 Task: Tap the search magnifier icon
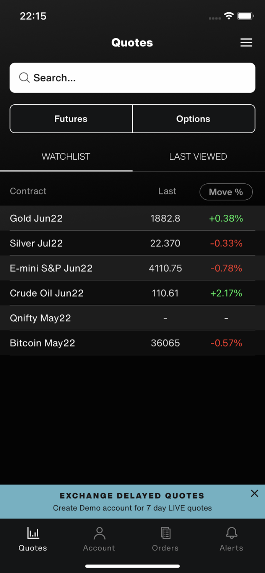(x=24, y=78)
